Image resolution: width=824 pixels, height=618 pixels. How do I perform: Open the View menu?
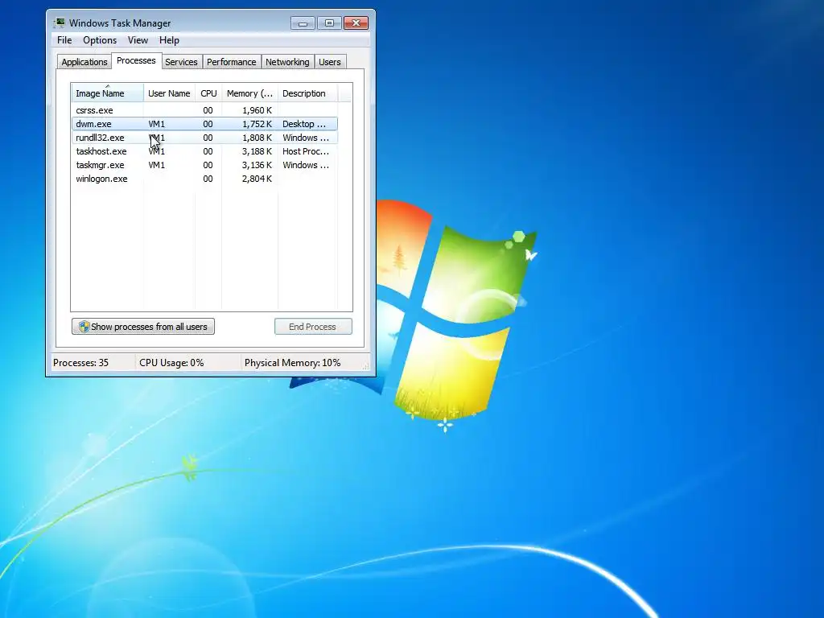[x=138, y=40]
